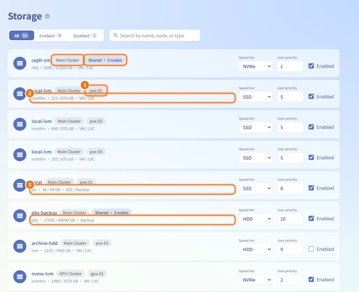Enable the archive-hdd storage checkbox

pyautogui.click(x=311, y=249)
